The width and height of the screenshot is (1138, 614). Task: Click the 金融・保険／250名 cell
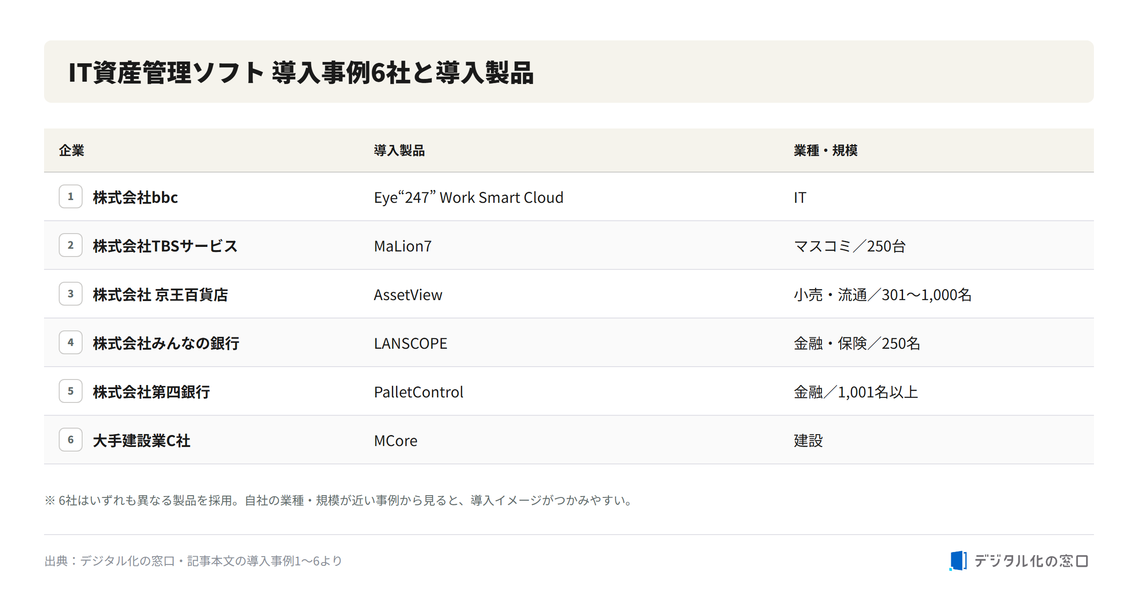coord(857,343)
